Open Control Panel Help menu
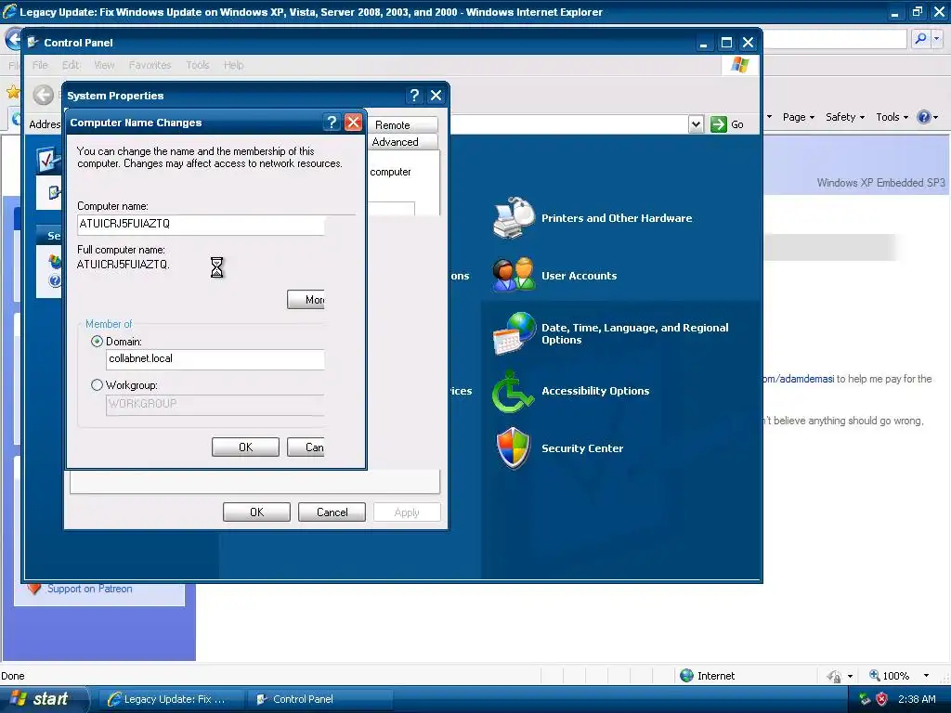The image size is (951, 713). 233,65
